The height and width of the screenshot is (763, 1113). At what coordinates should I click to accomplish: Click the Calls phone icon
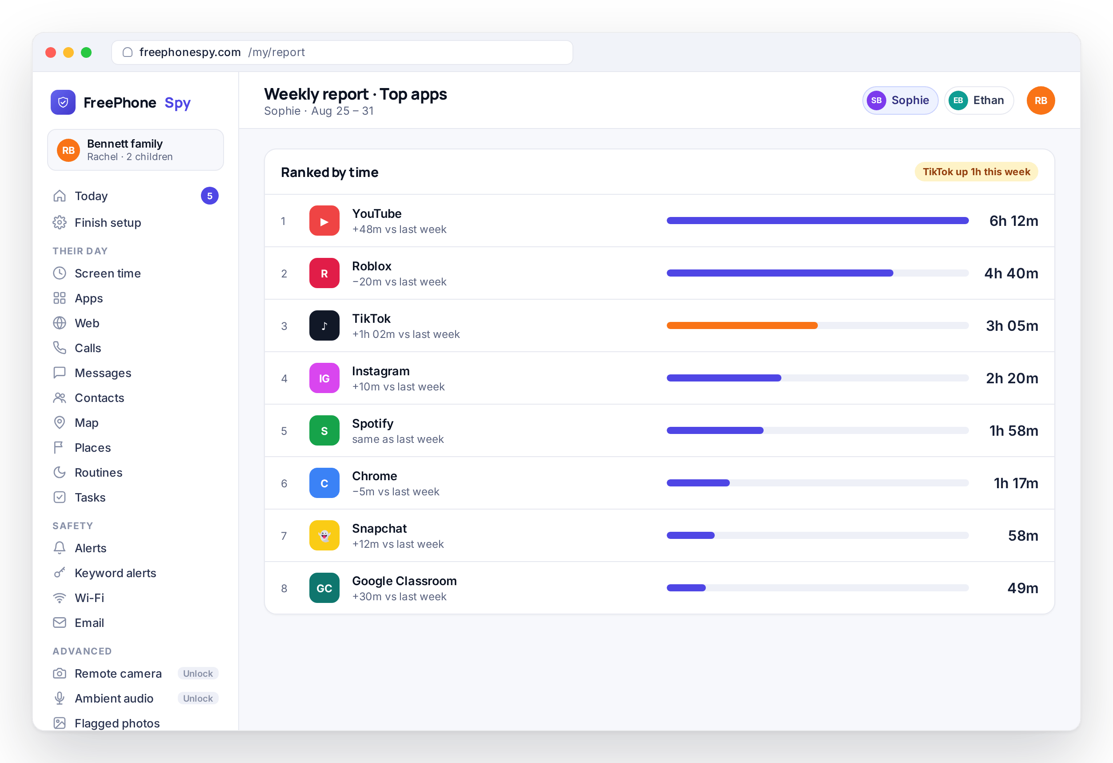click(x=60, y=348)
